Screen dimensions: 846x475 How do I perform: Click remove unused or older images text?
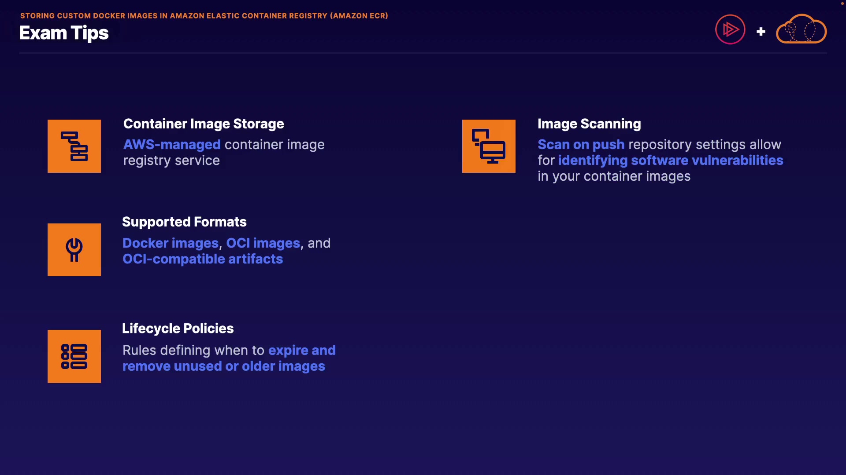click(223, 366)
